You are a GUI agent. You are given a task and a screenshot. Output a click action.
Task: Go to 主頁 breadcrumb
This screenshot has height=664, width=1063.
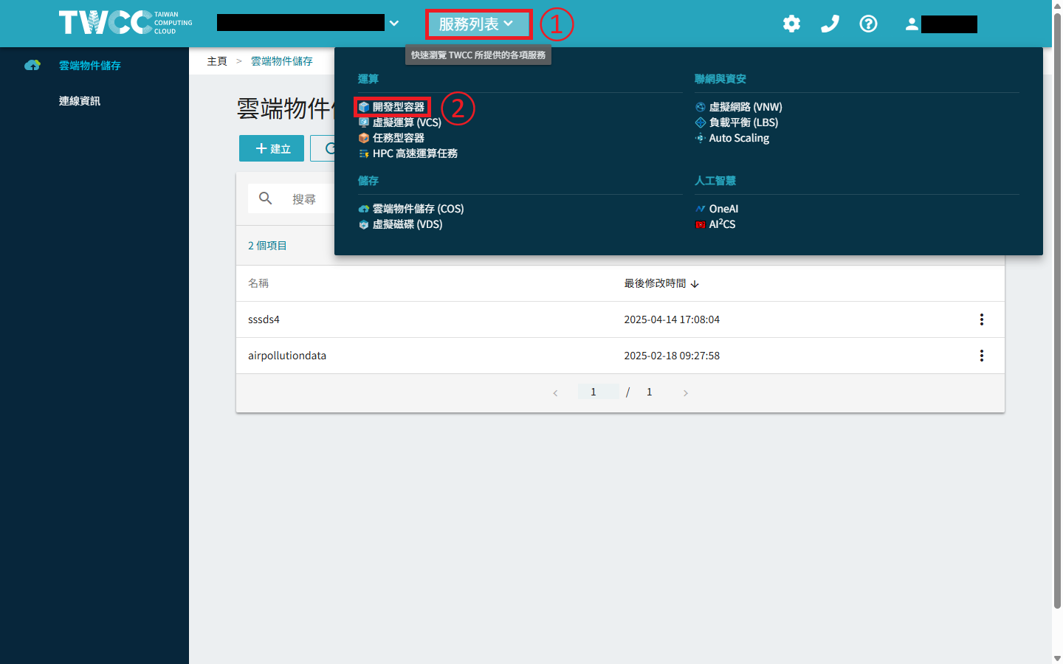pyautogui.click(x=217, y=61)
